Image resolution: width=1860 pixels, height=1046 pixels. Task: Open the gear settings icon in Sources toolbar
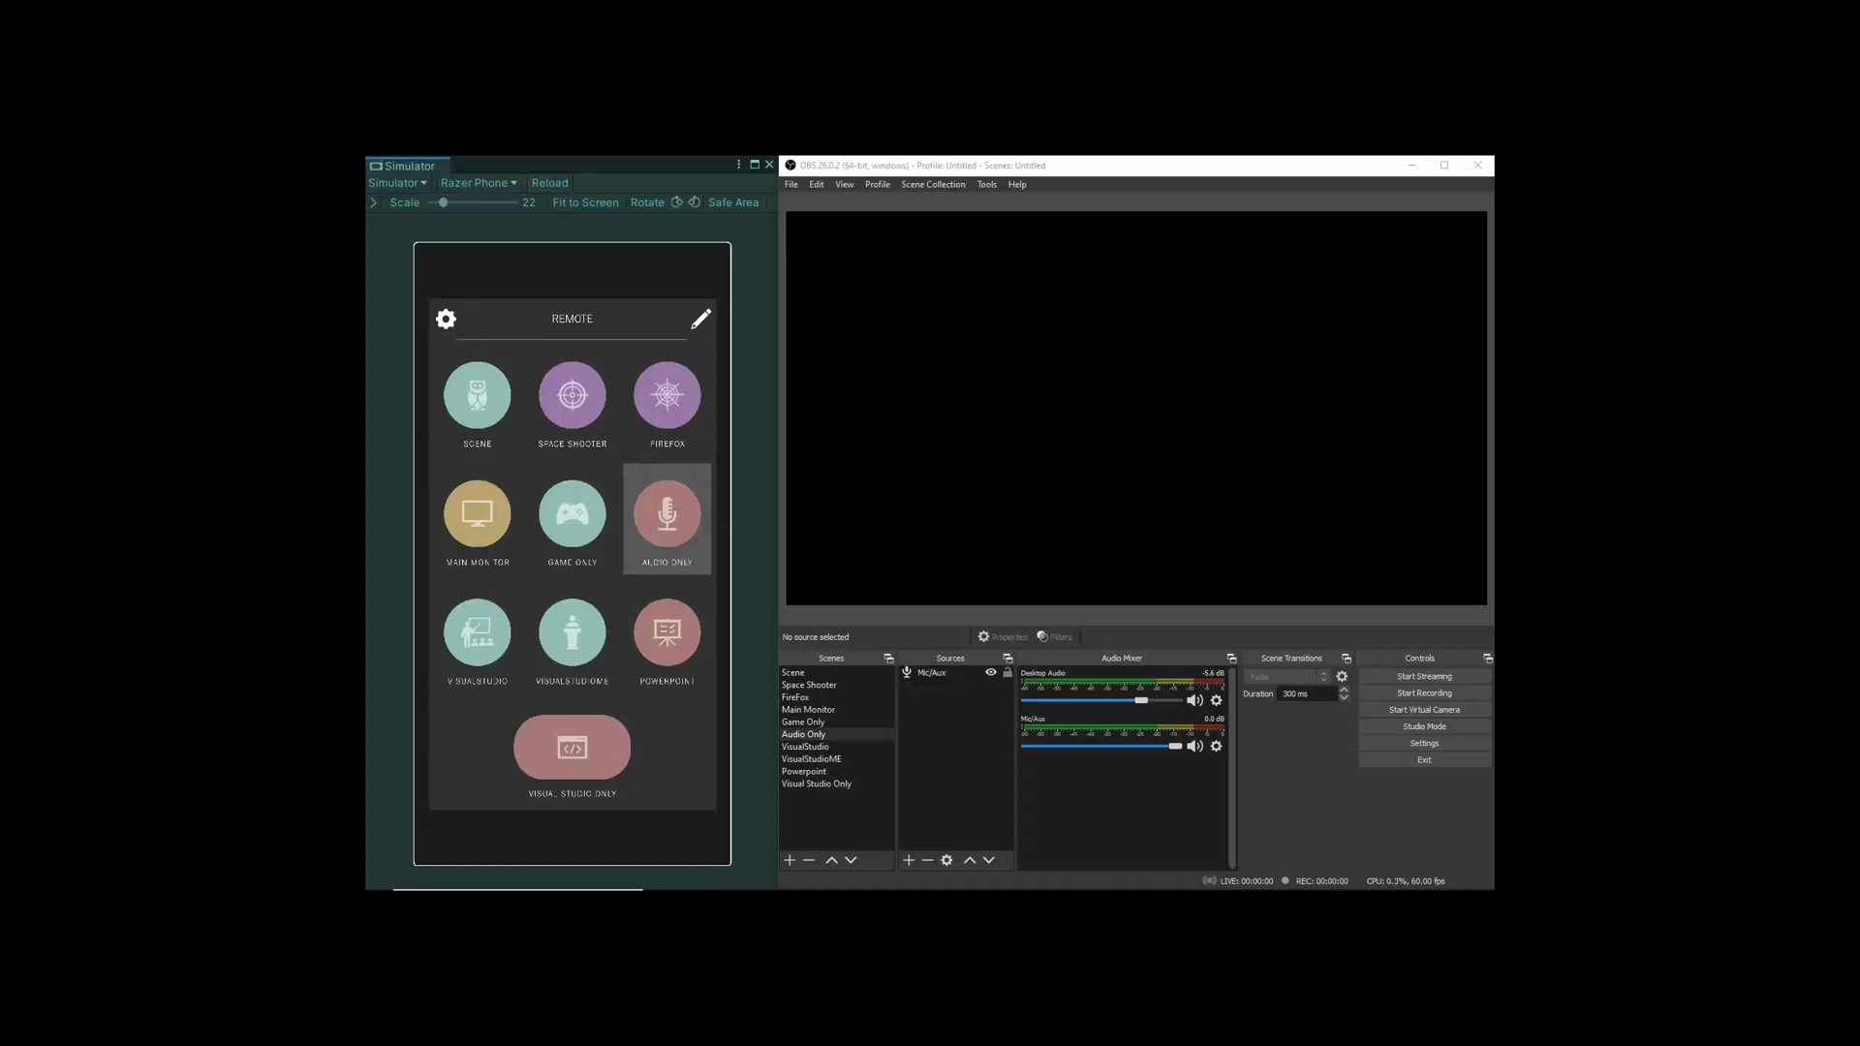[947, 860]
